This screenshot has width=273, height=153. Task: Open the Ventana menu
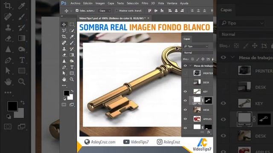tap(172, 3)
